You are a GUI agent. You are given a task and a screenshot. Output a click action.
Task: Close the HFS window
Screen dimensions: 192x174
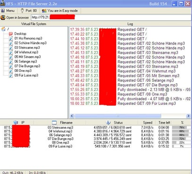coord(188,4)
